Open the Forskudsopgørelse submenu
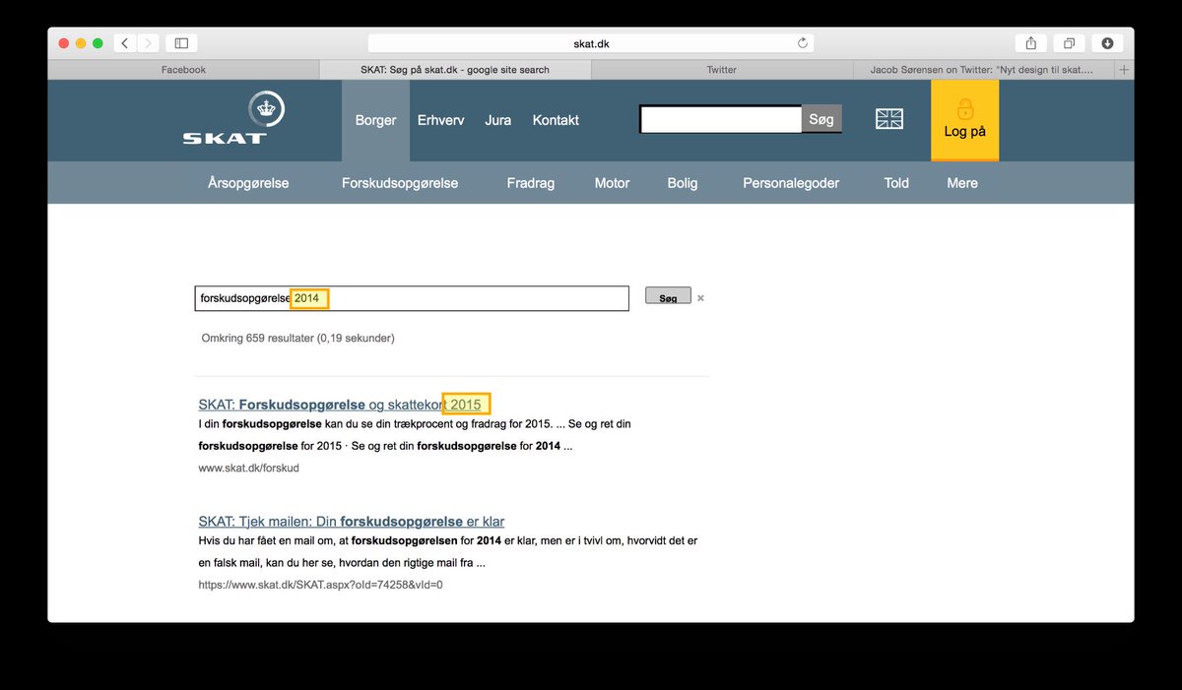The image size is (1182, 690). pyautogui.click(x=400, y=183)
